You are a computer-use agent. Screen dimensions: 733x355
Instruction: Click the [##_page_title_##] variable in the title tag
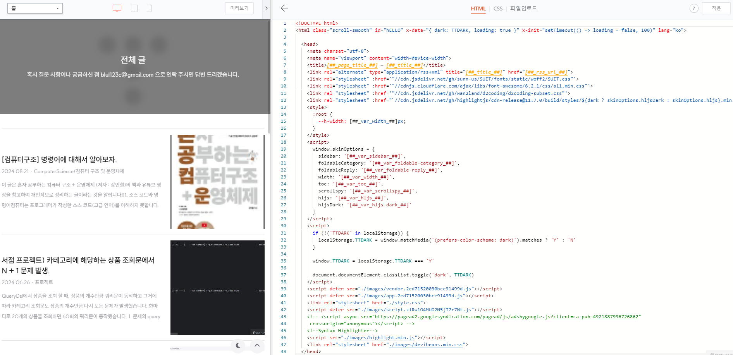point(352,65)
